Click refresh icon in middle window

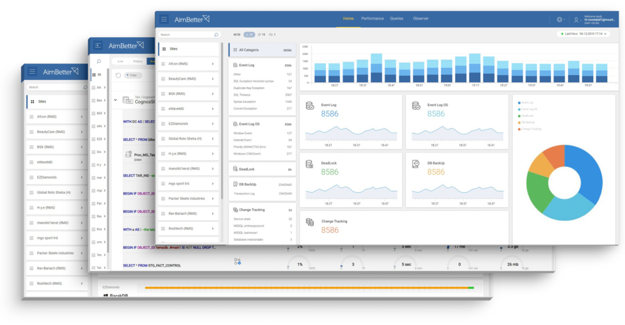(x=118, y=75)
